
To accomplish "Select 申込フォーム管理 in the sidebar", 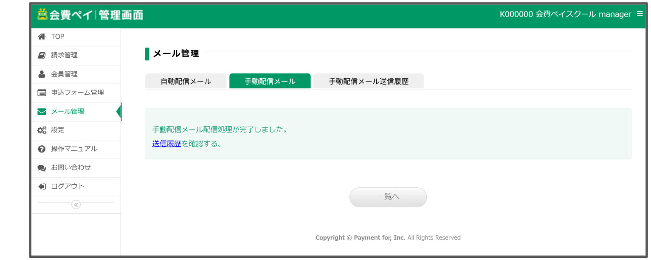I will (x=76, y=93).
